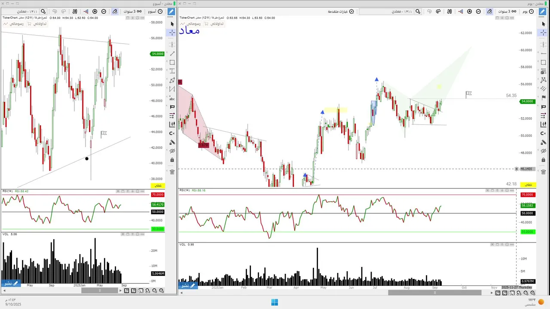Expand the polygon pattern tool group in weekly toolbar
Screen dimensions: 550x309
pos(172,80)
